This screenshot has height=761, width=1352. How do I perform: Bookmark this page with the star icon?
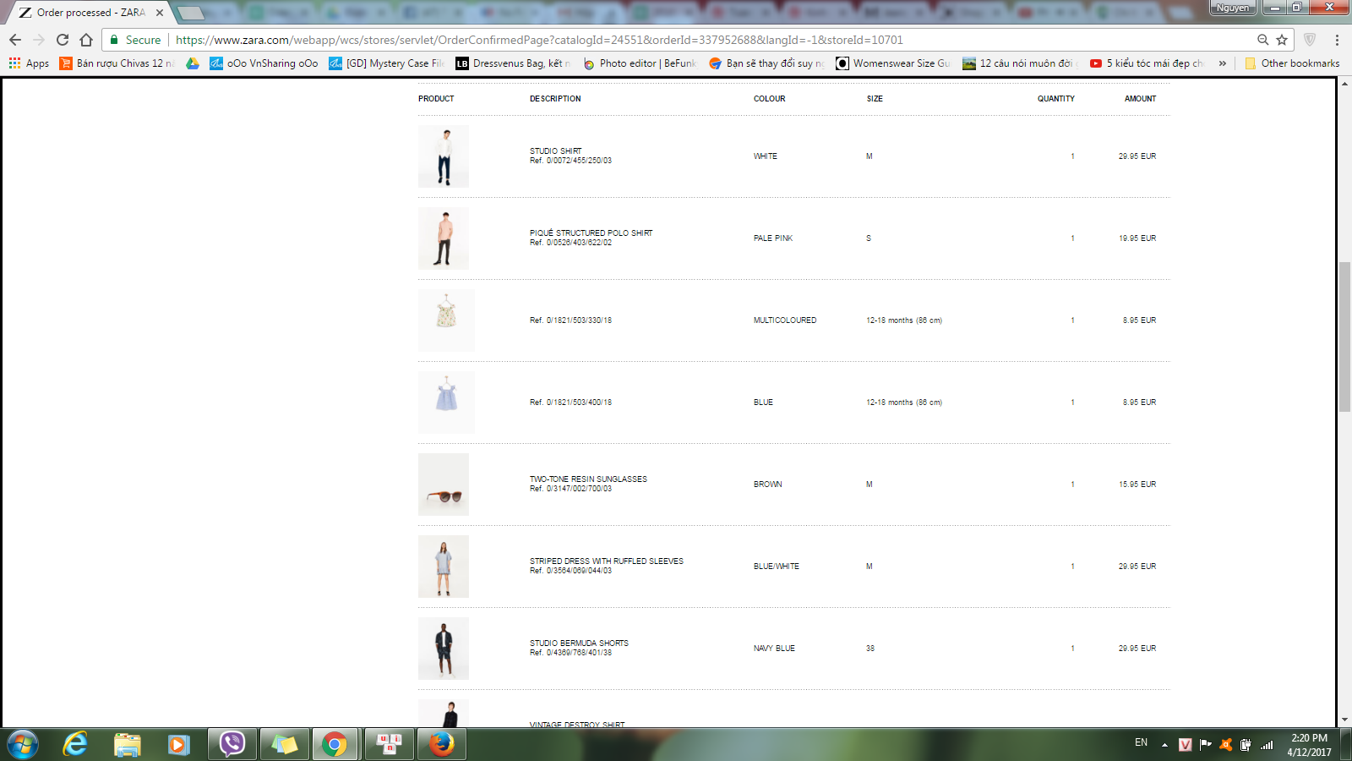(x=1282, y=40)
